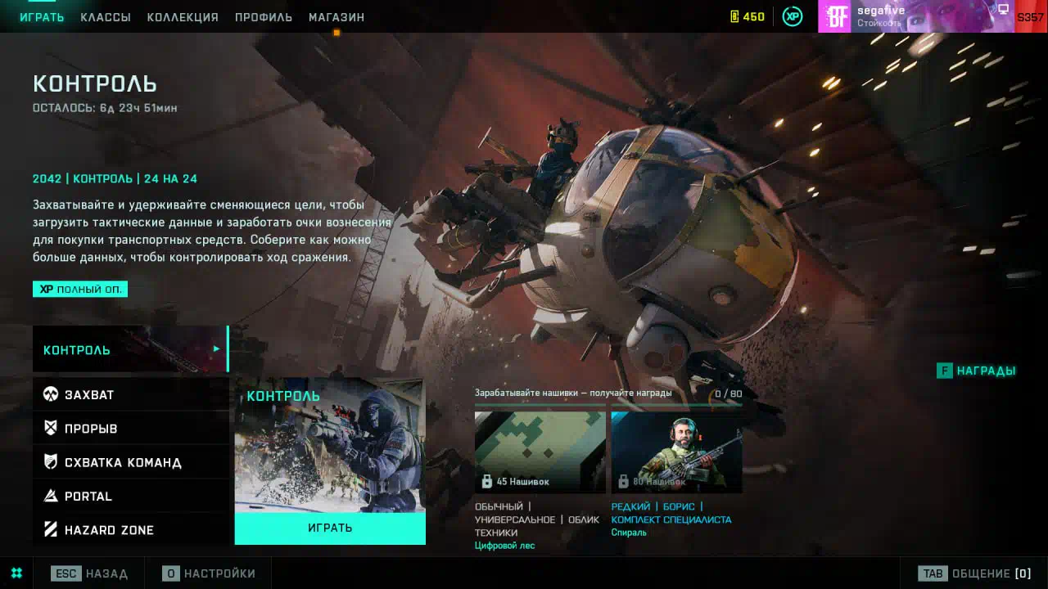Select the ЗАХВАТ mode label
The width and height of the screenshot is (1048, 589).
[x=89, y=395]
